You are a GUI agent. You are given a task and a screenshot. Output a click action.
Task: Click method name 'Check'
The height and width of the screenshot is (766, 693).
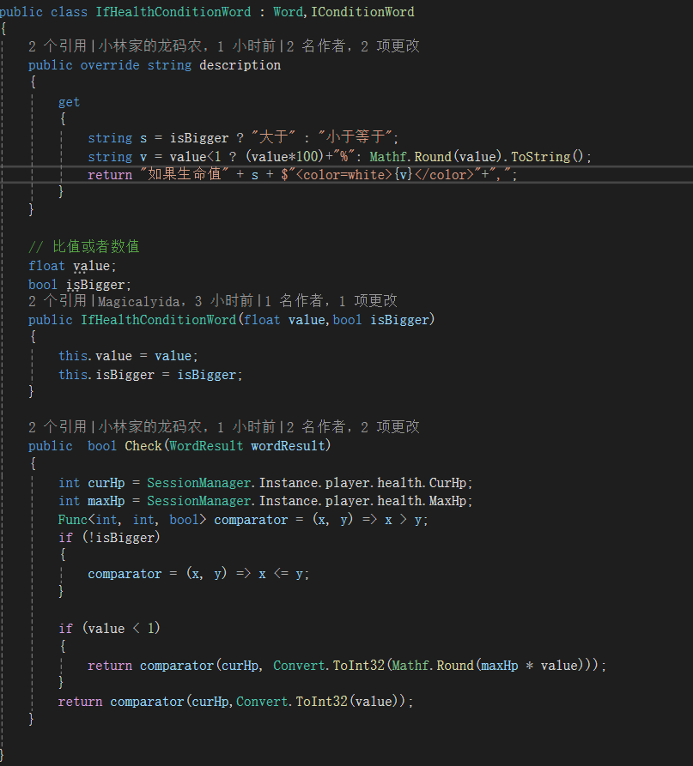pos(143,445)
